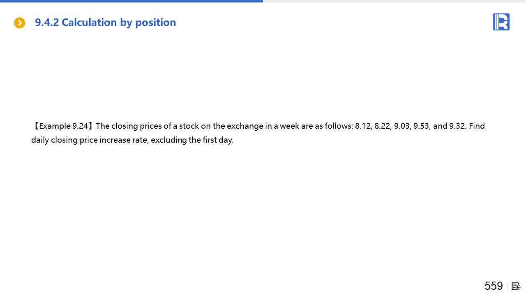Click the orange chevron icon beside heading
The height and width of the screenshot is (296, 526).
click(19, 23)
